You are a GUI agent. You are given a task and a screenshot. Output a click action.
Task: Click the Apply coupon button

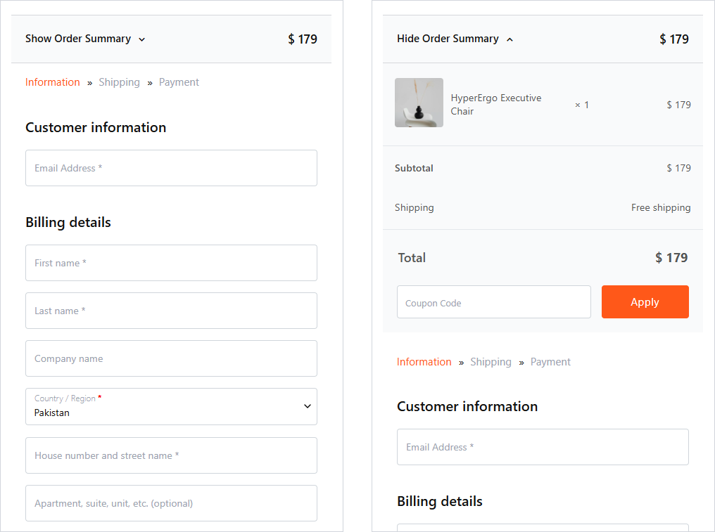pyautogui.click(x=645, y=302)
